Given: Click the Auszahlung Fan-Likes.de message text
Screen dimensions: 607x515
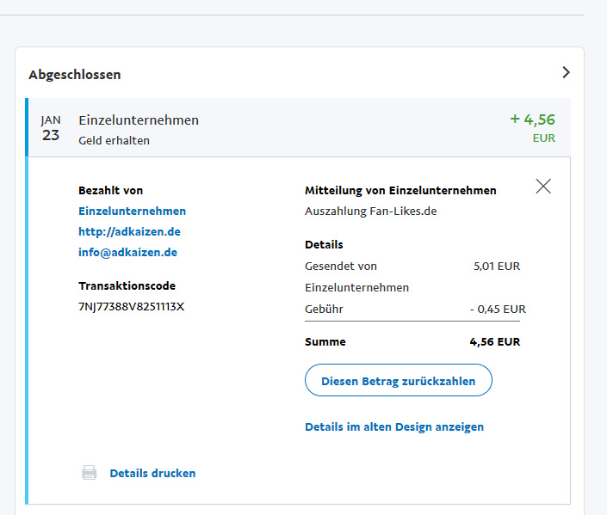Looking at the screenshot, I should (x=371, y=211).
